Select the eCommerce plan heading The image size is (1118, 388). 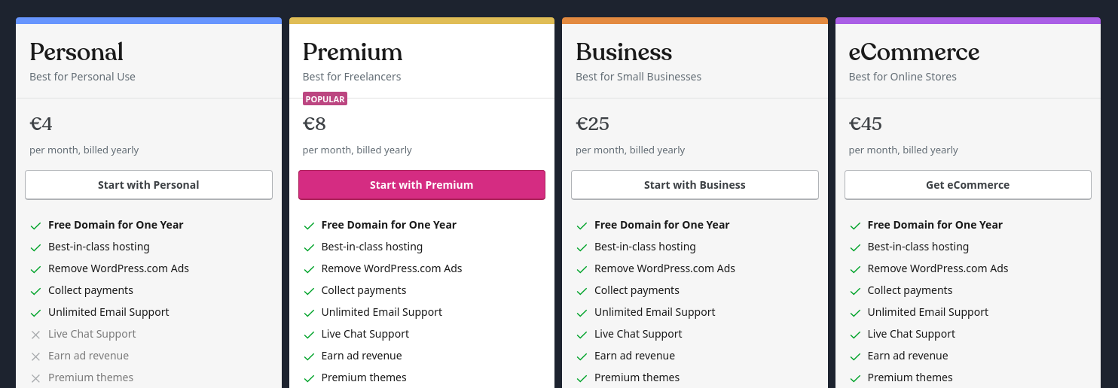[x=914, y=52]
